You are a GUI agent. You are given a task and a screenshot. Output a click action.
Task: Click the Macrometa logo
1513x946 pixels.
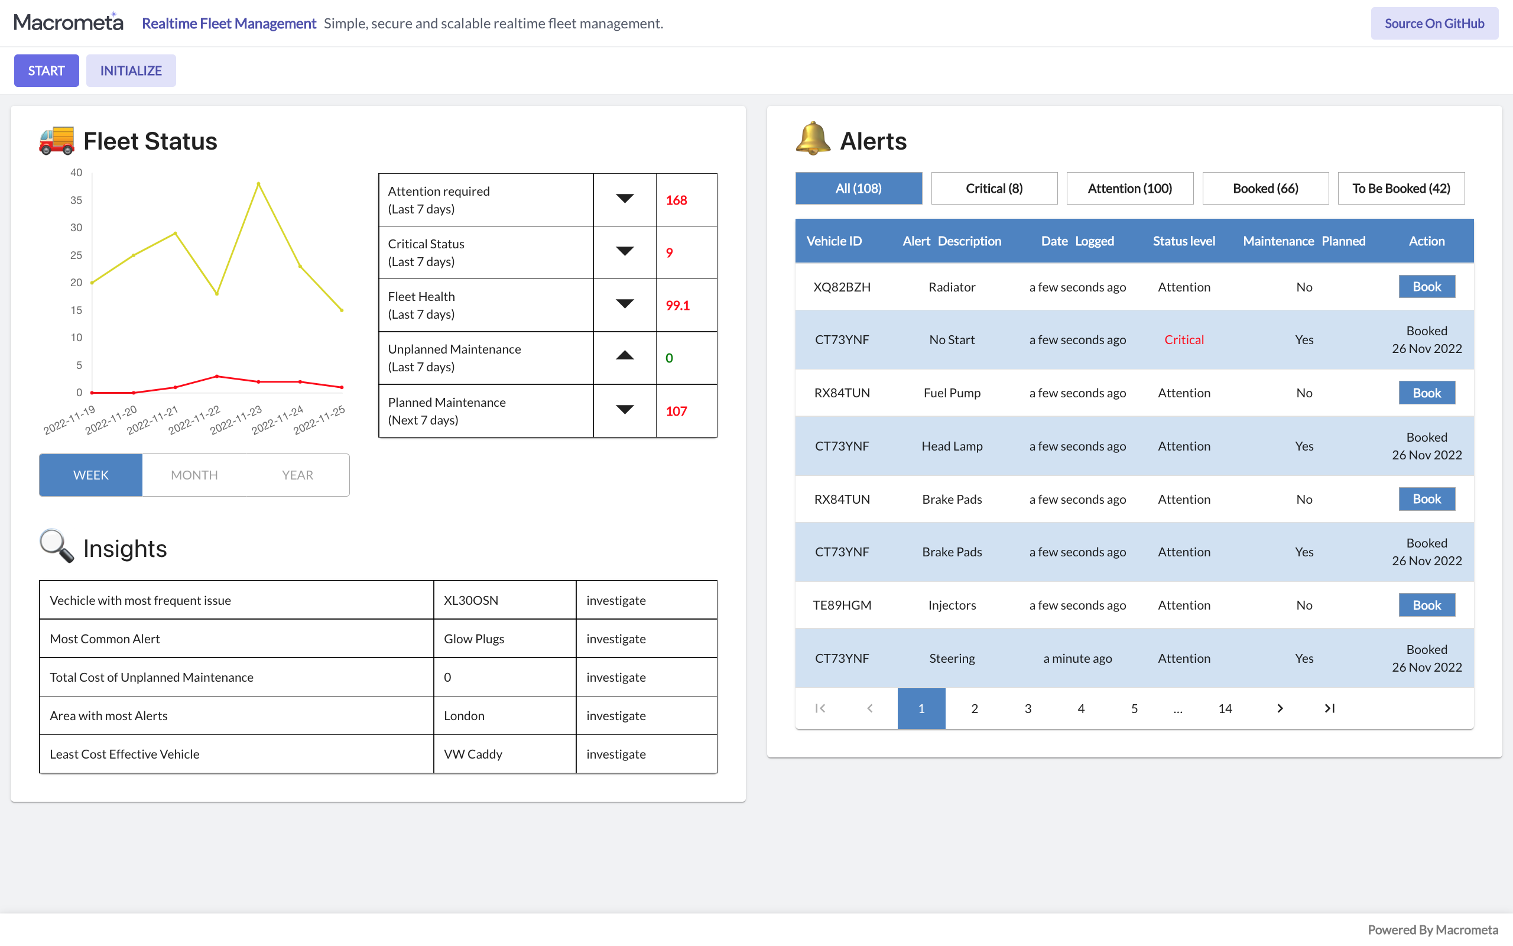(x=68, y=22)
